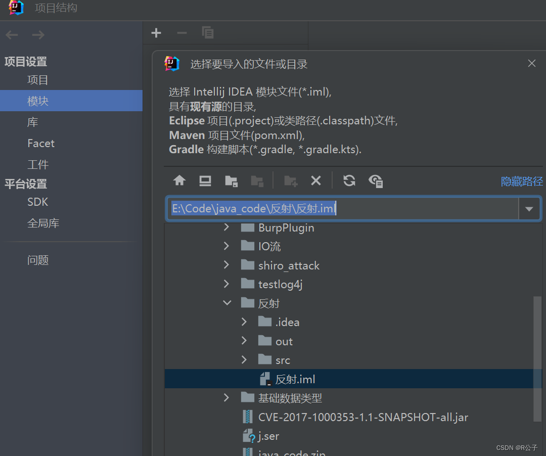Expand the shiro_attack folder chevron
The image size is (546, 456).
pyautogui.click(x=226, y=265)
